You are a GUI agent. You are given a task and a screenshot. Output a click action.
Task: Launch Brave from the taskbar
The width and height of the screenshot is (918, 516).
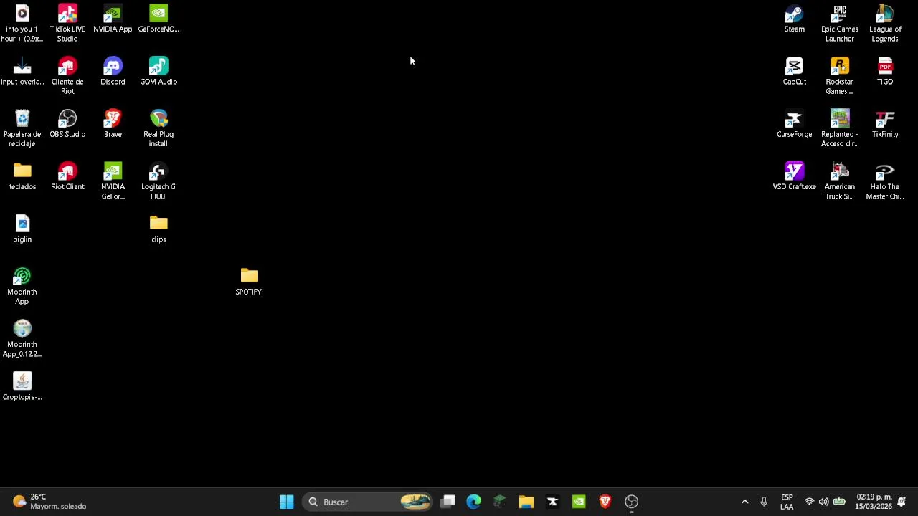pyautogui.click(x=605, y=502)
